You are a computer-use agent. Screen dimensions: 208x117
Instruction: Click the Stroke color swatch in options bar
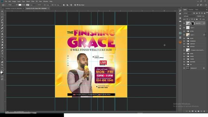point(28,5)
